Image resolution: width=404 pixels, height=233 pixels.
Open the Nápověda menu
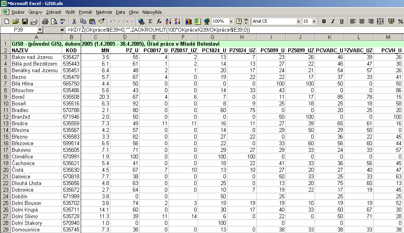pos(152,12)
